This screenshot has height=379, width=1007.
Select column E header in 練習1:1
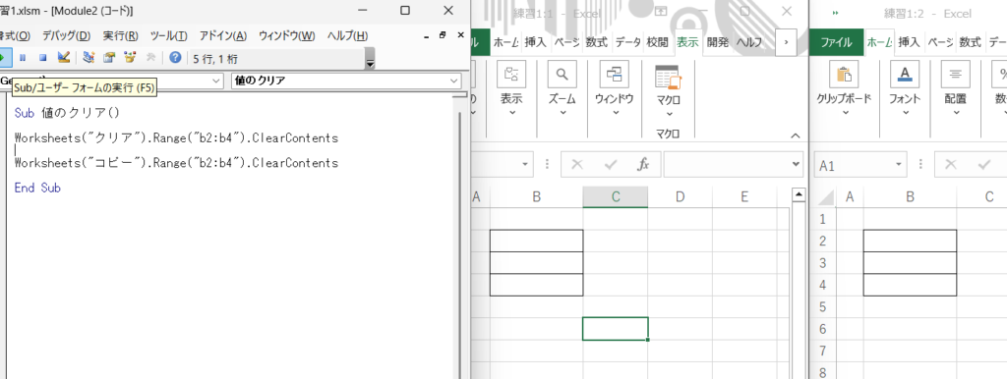(744, 197)
